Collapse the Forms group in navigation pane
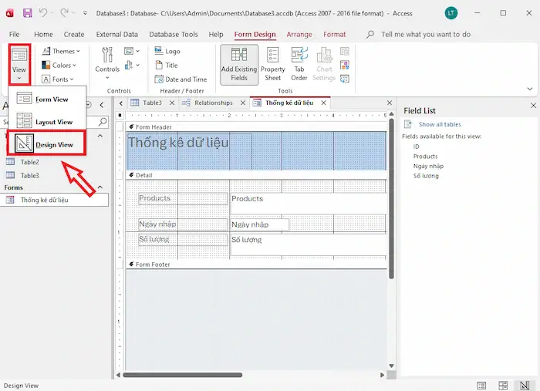Image resolution: width=540 pixels, height=391 pixels. tap(100, 187)
